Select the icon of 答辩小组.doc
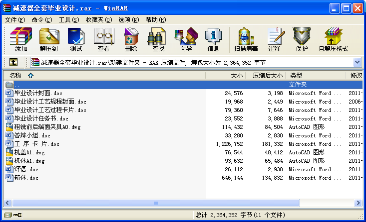Image resolution: width=366 pixels, height=222 pixels. click(9, 135)
